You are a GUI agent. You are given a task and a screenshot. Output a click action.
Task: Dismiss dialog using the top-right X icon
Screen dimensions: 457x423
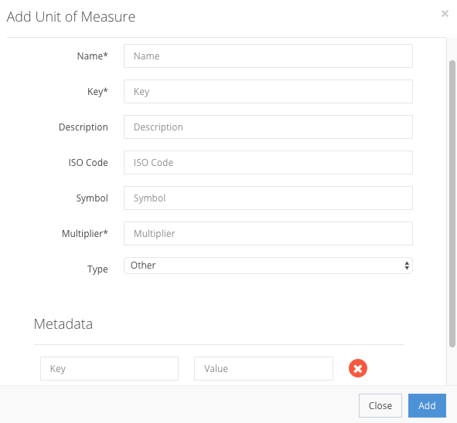(x=445, y=13)
